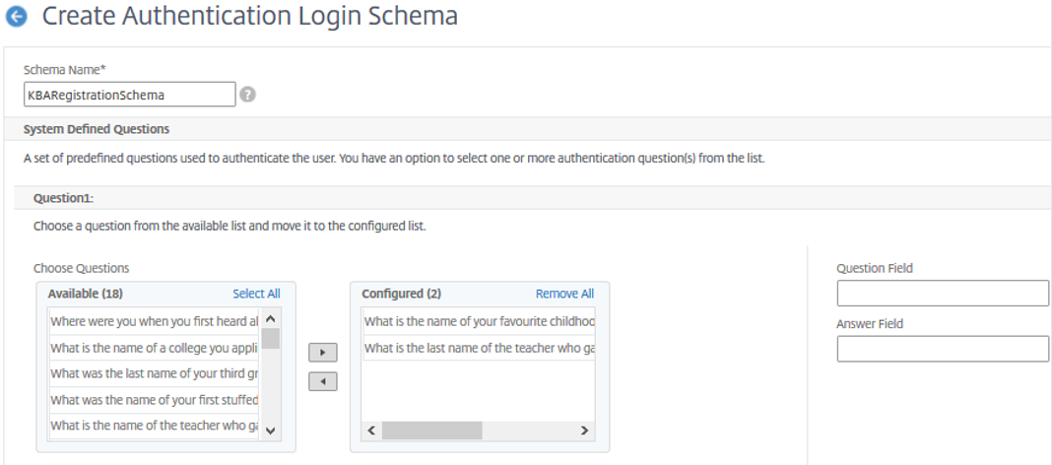
Task: Select "last name of your third grade" question
Action: (x=155, y=373)
